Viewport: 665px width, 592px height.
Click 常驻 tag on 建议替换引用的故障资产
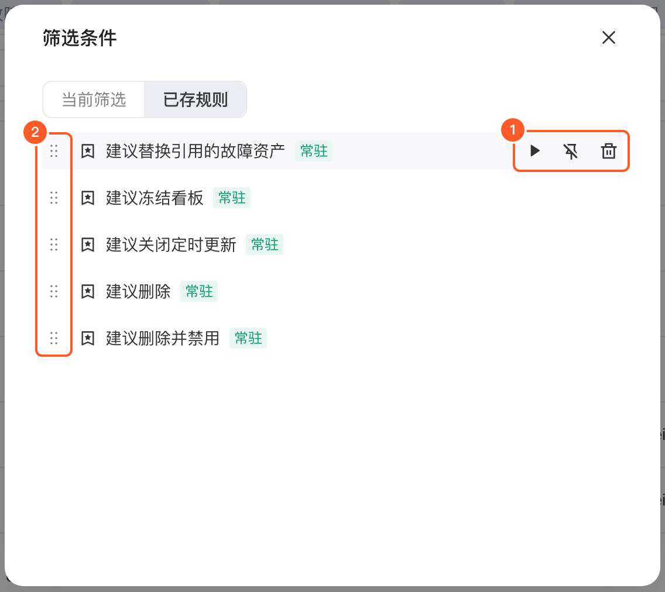(314, 151)
